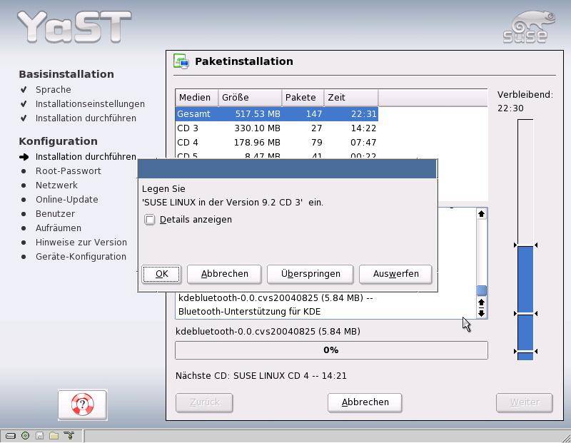Screen dimensions: 571x443
Task: Click the network plug icon in the bottom panel
Action: [x=69, y=435]
